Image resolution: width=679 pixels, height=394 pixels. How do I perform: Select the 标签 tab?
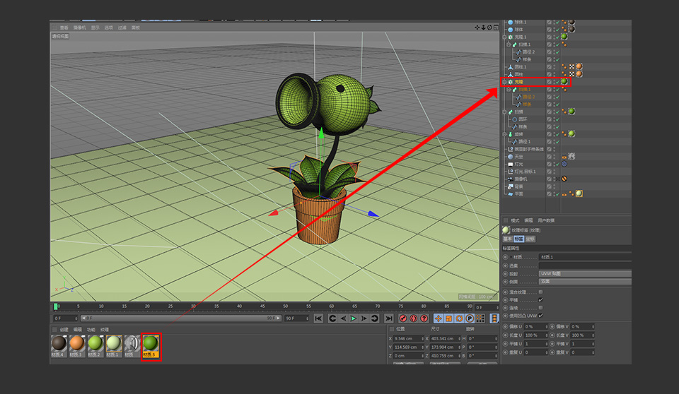pyautogui.click(x=518, y=239)
